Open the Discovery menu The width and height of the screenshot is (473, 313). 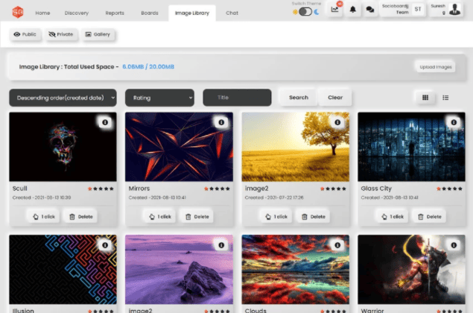point(77,13)
